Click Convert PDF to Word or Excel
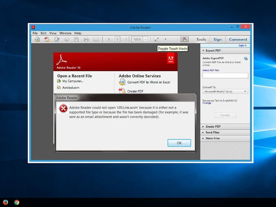 click(x=149, y=82)
